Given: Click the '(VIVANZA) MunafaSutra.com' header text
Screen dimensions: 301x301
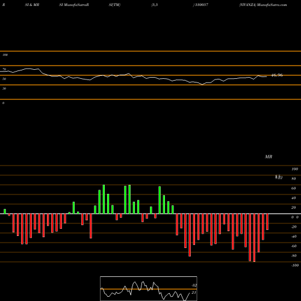Looking at the screenshot, I should pos(263,5).
